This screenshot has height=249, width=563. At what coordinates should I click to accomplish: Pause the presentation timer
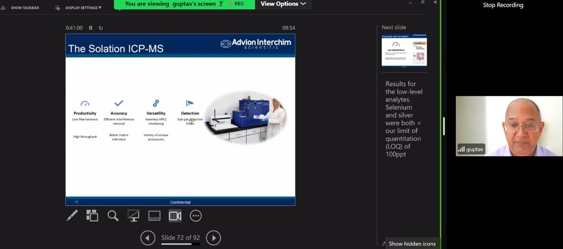point(91,27)
